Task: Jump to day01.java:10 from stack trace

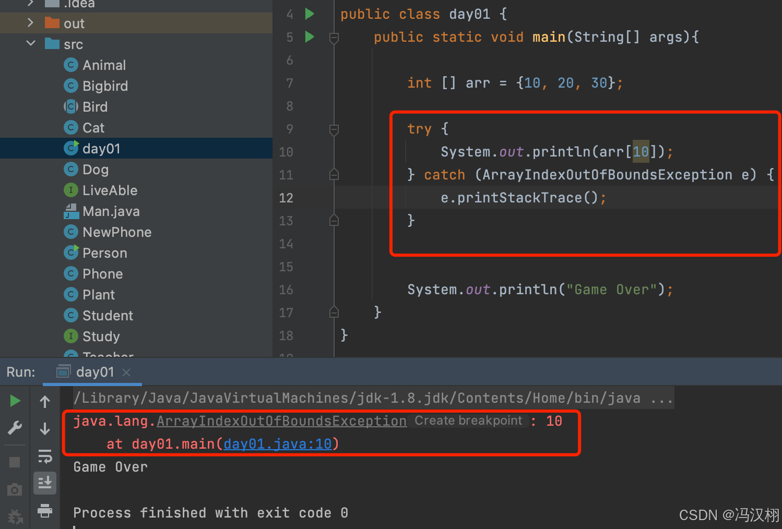Action: pos(278,444)
